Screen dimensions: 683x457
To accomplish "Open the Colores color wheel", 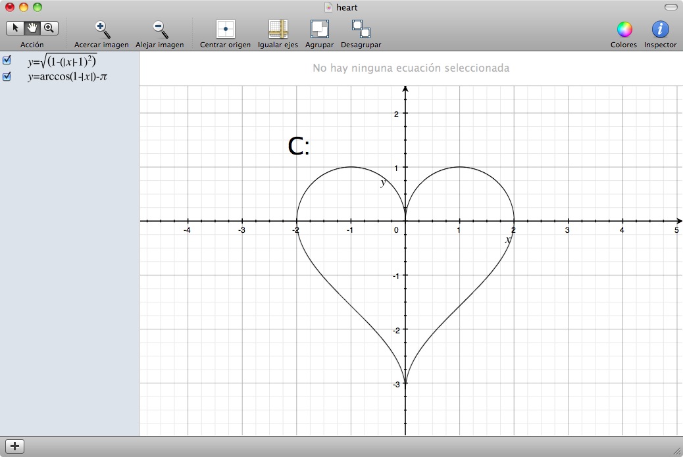I will pos(624,29).
